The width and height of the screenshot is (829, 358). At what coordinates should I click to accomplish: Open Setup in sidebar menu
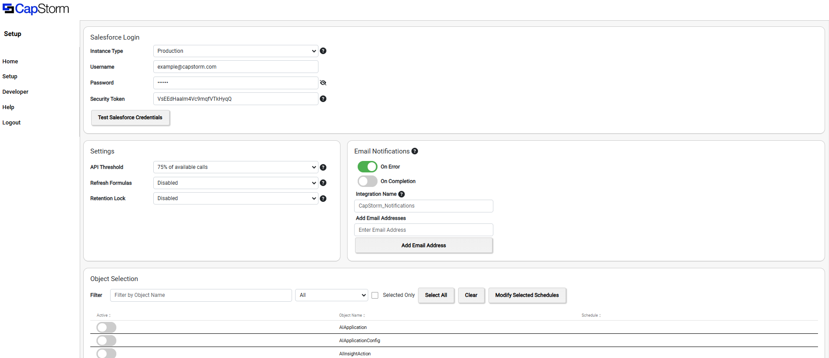pyautogui.click(x=10, y=77)
